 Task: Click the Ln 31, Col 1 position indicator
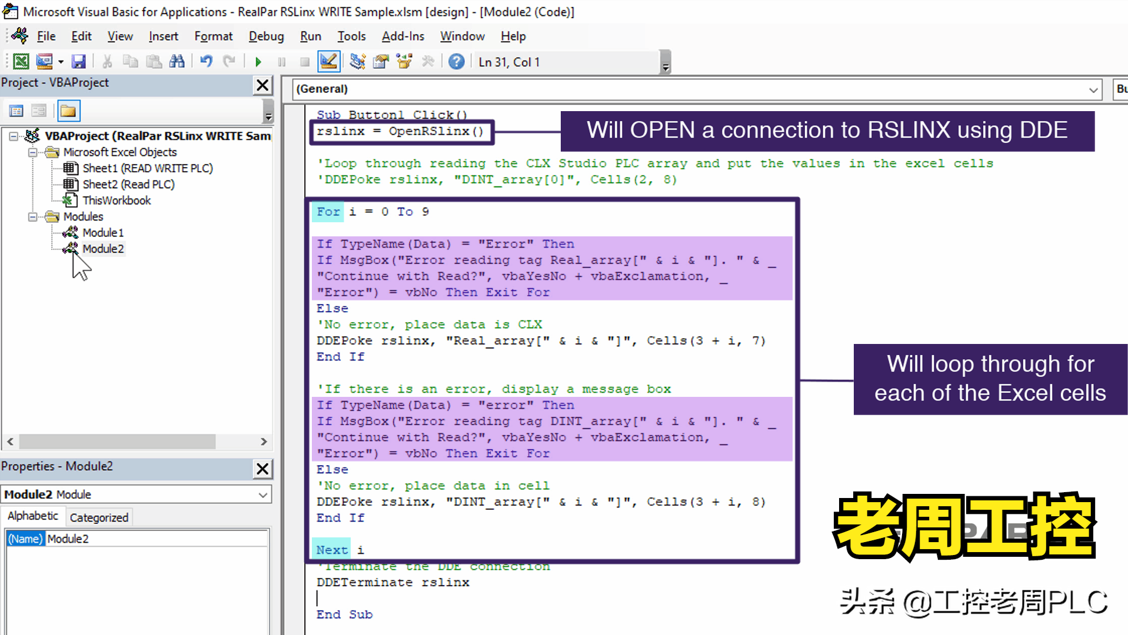pos(509,62)
